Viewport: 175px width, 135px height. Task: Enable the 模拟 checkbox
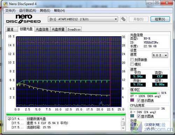(x=132, y=64)
